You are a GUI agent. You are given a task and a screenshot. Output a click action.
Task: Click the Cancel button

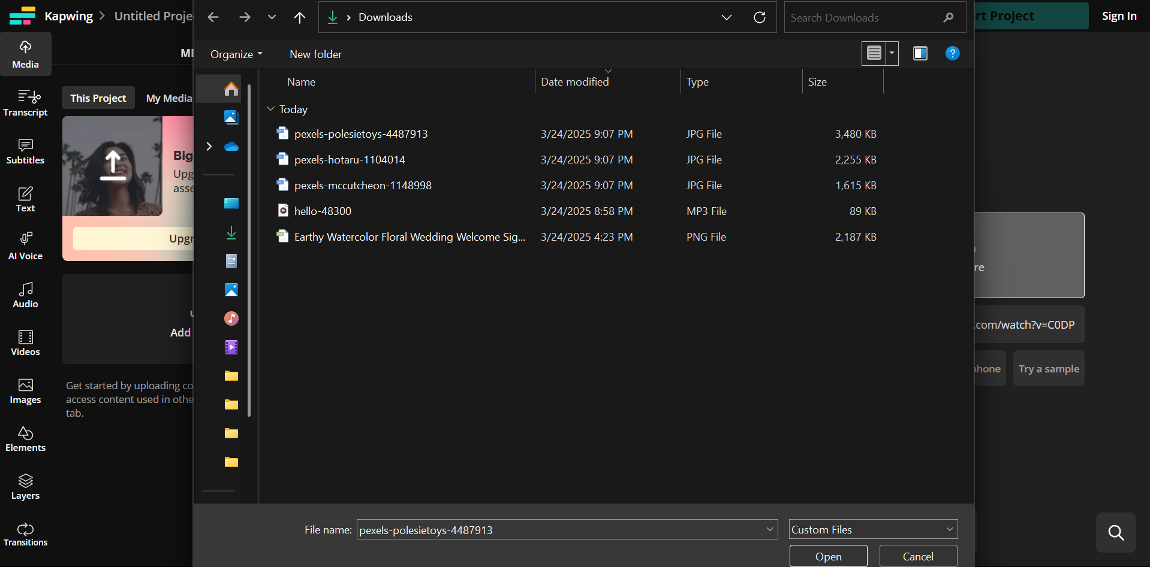click(x=917, y=556)
